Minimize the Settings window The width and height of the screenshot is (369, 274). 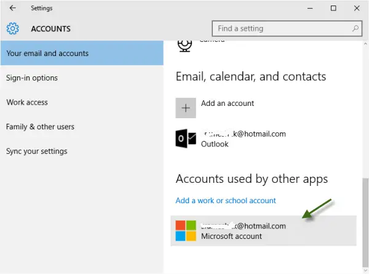(310, 8)
